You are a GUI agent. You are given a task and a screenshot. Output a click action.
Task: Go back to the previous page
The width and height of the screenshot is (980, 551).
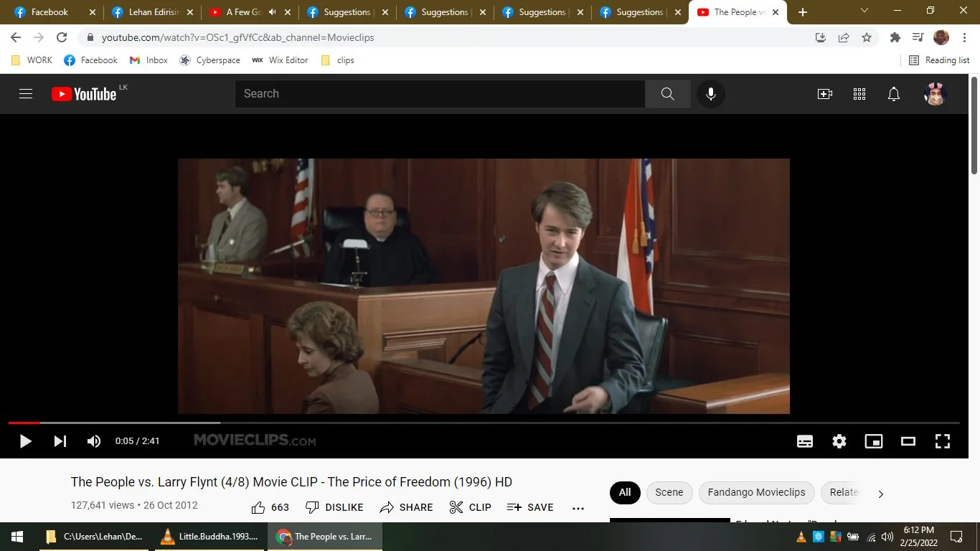[16, 37]
